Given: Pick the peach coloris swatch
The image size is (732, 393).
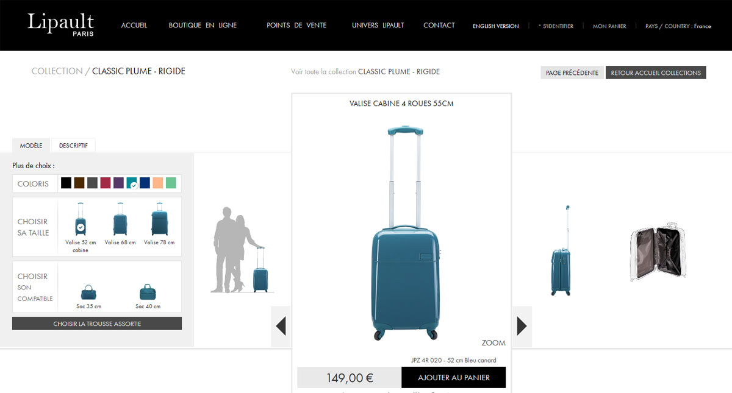Looking at the screenshot, I should [157, 183].
